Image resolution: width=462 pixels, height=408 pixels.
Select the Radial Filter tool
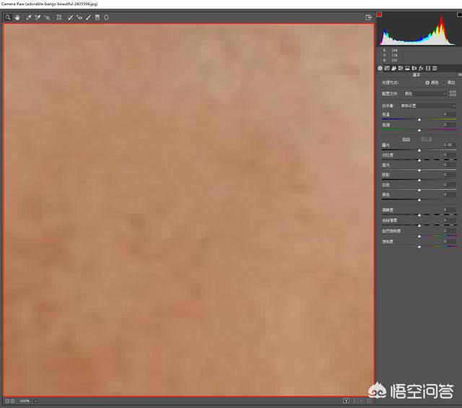pos(106,17)
